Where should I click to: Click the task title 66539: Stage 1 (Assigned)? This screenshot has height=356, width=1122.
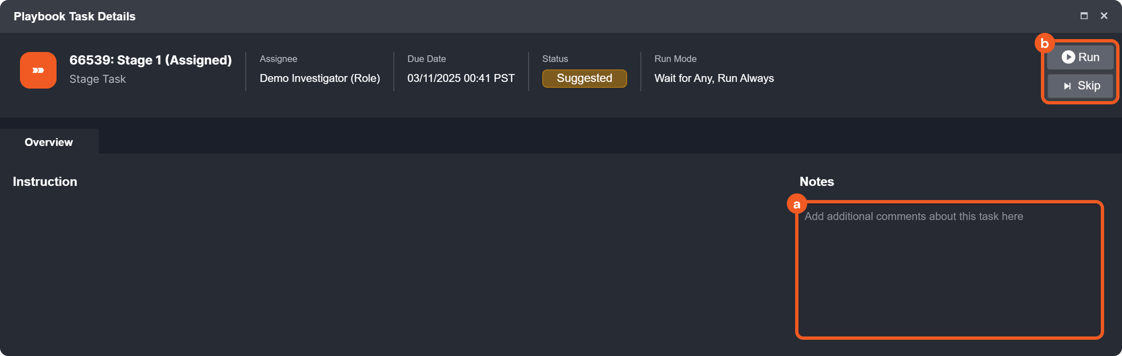(x=150, y=60)
